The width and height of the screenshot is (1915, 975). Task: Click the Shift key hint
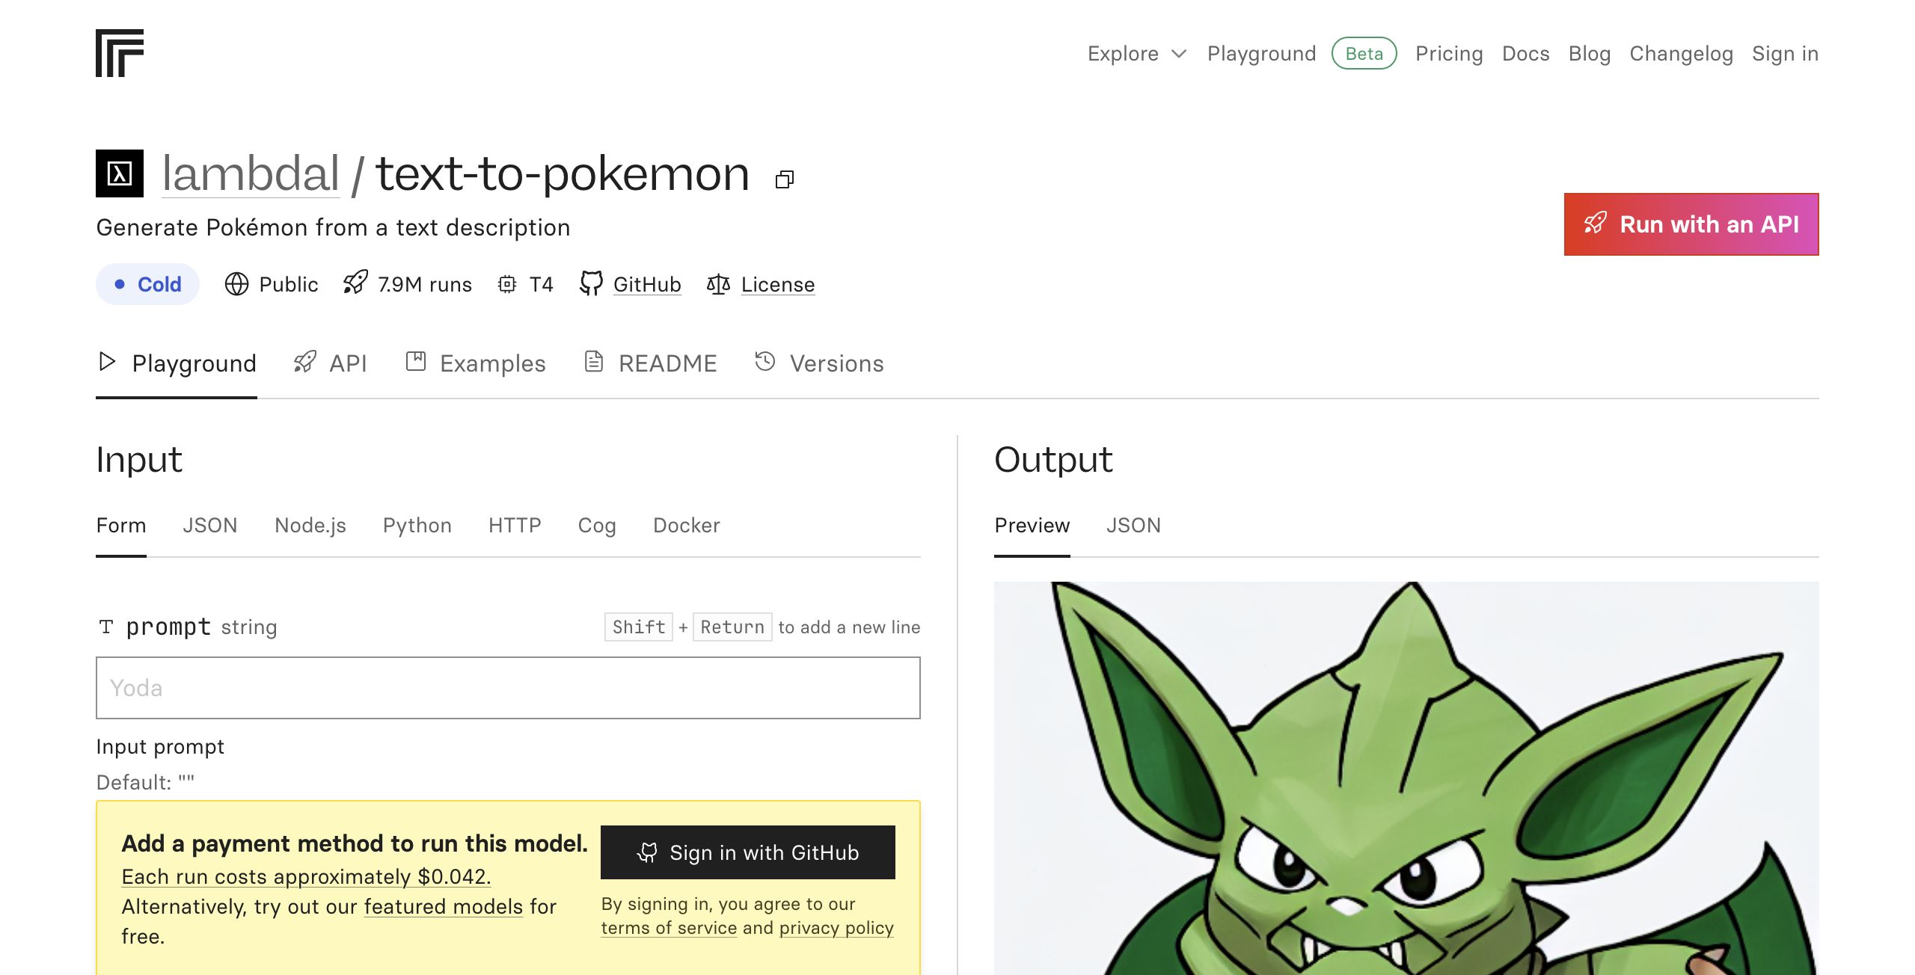pos(639,627)
